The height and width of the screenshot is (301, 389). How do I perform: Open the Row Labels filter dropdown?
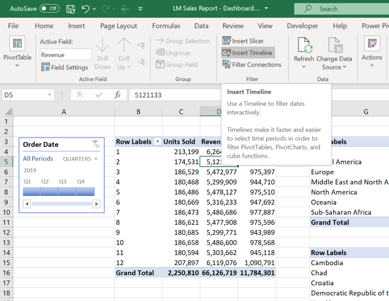click(157, 142)
